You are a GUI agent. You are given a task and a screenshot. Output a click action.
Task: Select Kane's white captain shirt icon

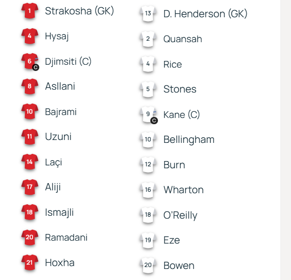pyautogui.click(x=148, y=115)
